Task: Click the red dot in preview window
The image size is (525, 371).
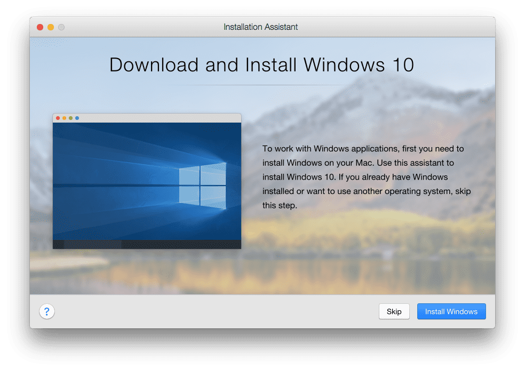Action: click(58, 118)
